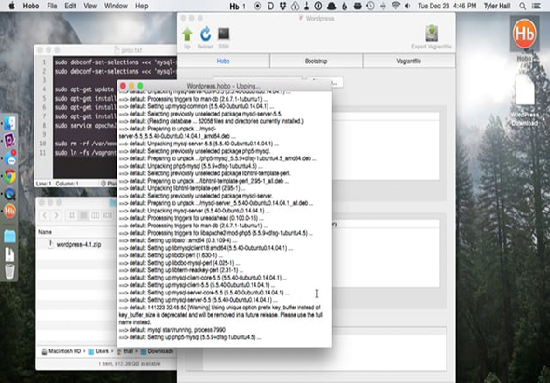
Task: Open the File menu
Action: (52, 6)
